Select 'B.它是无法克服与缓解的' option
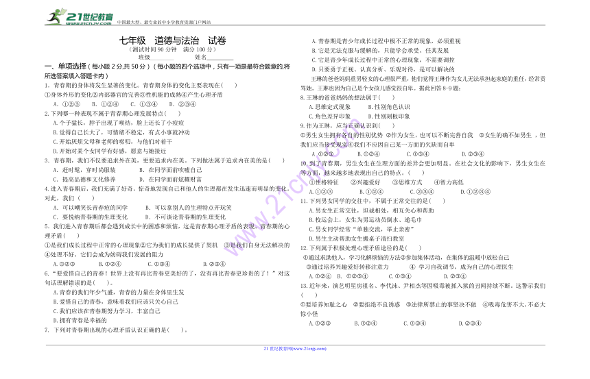The height and width of the screenshot is (379, 590). tap(380, 51)
